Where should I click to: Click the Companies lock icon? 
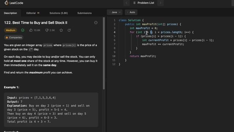pos(7,37)
